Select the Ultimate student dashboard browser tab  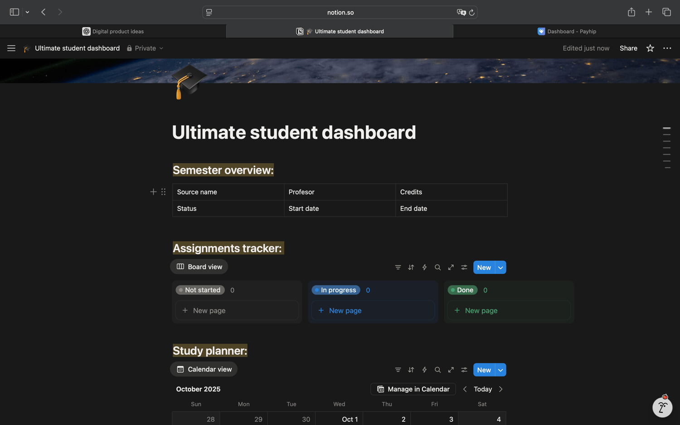coord(340,31)
